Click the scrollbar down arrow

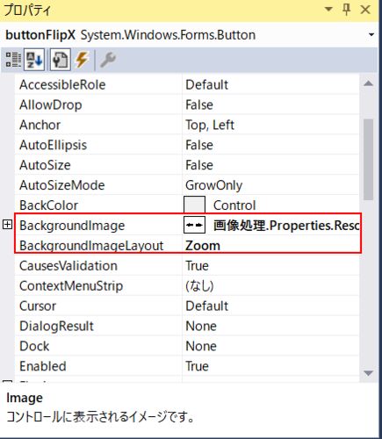click(x=368, y=373)
